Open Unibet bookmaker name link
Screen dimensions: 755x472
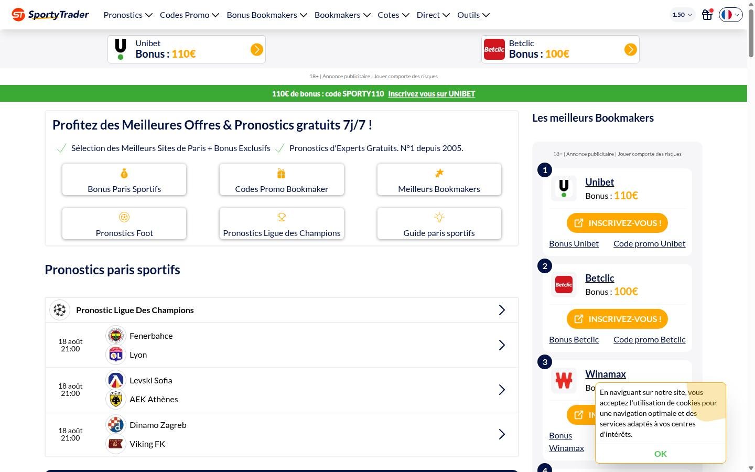[x=599, y=182]
